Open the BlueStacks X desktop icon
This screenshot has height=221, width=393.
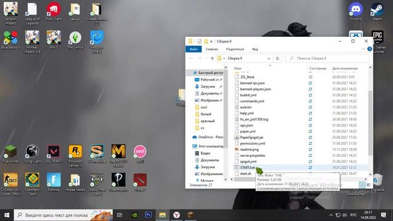(10, 40)
